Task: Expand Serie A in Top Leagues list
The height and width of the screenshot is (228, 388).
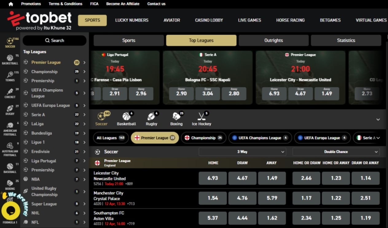Action: (x=84, y=115)
